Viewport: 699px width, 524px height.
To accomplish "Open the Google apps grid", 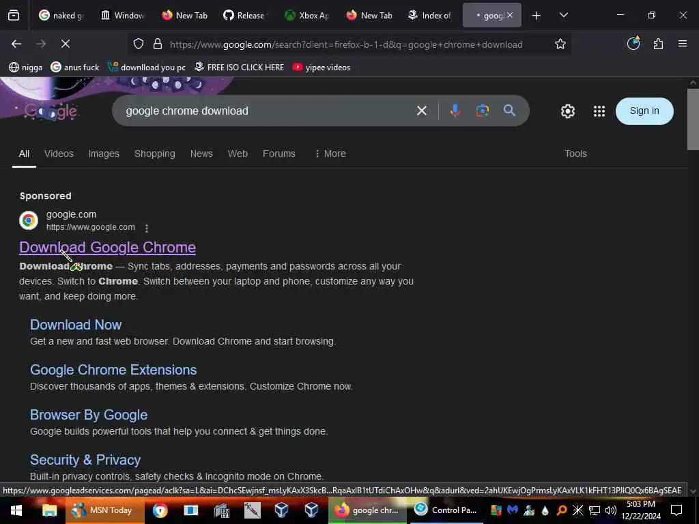I will (x=599, y=111).
